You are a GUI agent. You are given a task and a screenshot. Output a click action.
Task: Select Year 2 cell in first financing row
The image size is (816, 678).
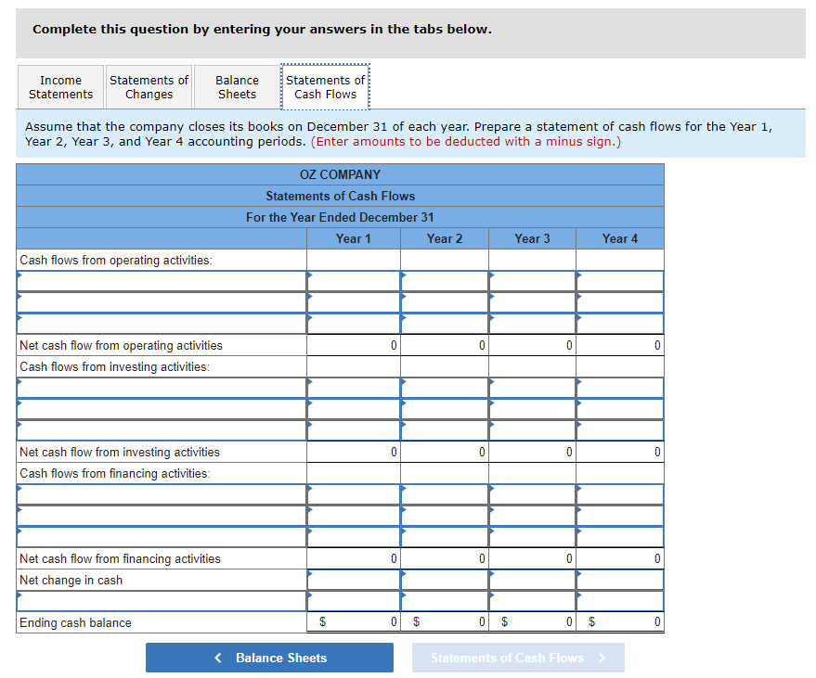coord(445,494)
